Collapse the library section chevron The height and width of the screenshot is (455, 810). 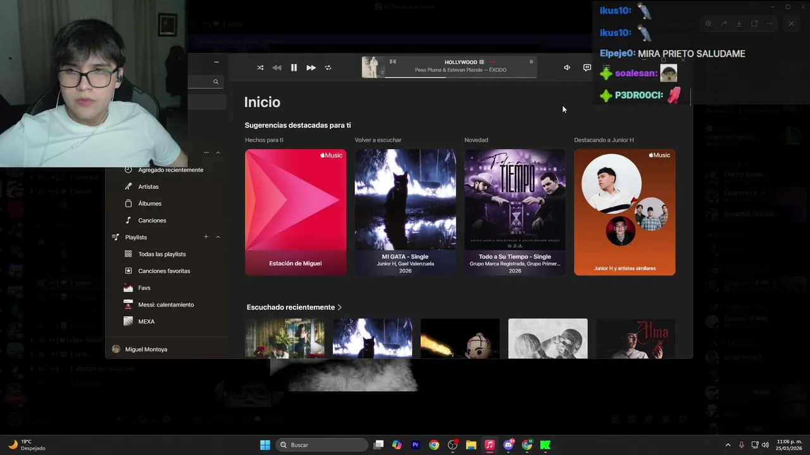coord(218,152)
